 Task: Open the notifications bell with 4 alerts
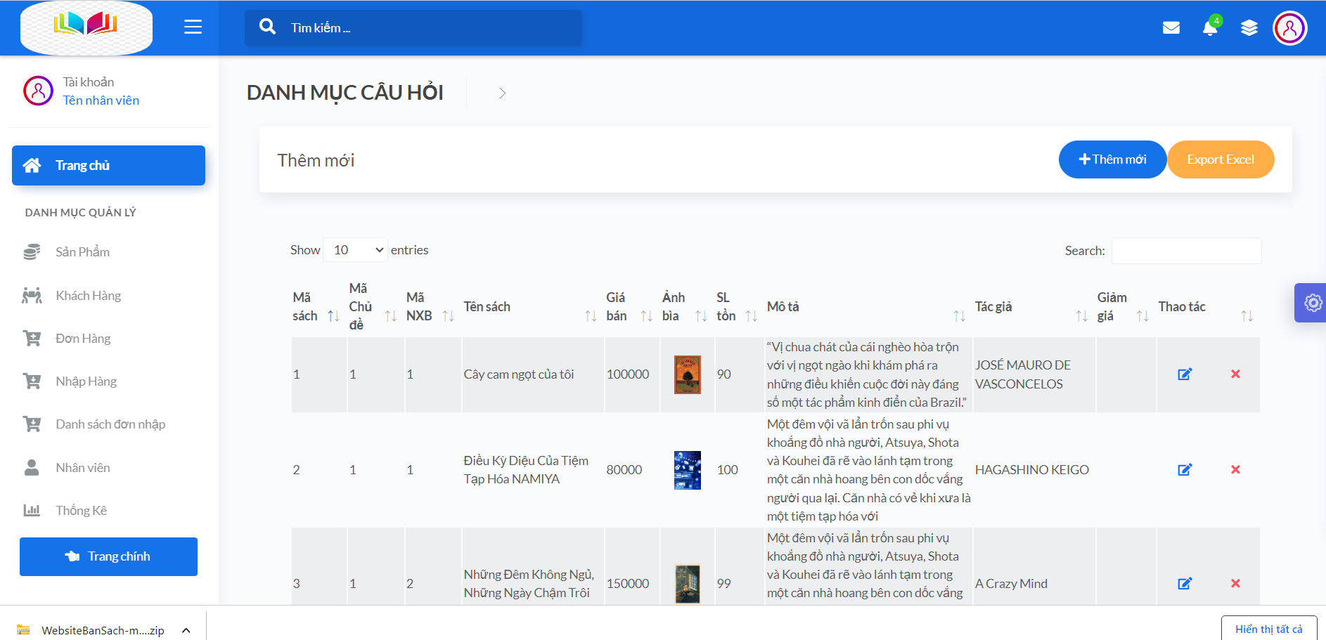click(1210, 28)
